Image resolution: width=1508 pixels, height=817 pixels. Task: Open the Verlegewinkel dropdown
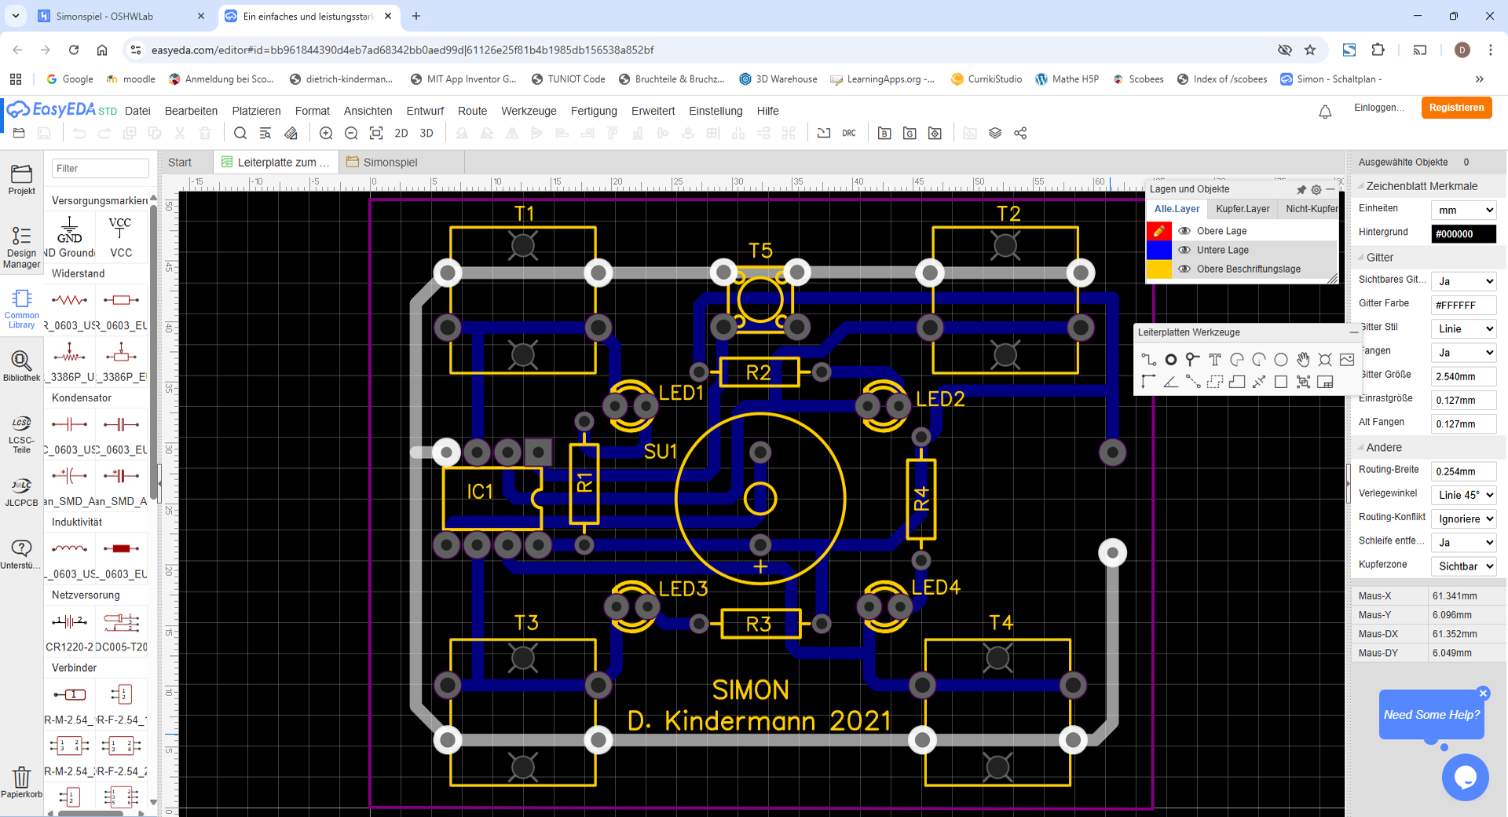click(x=1463, y=495)
